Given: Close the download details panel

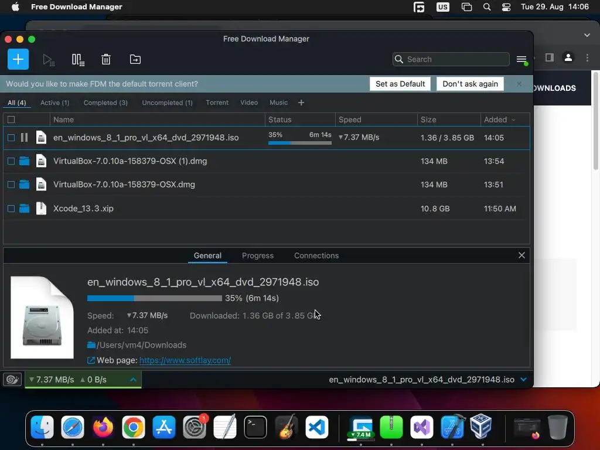Looking at the screenshot, I should click(521, 255).
